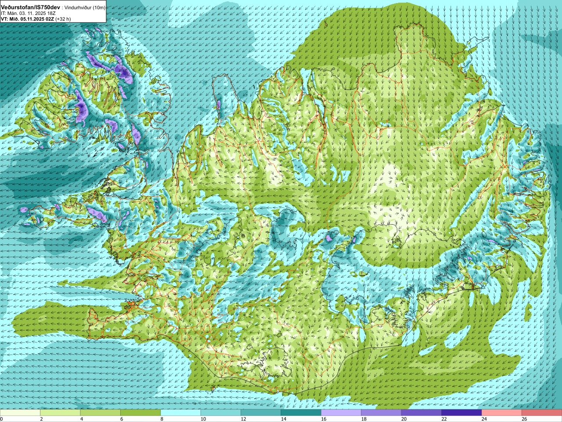Pick the 20–22 violet legend swatch
The height and width of the screenshot is (422, 562).
[421, 413]
